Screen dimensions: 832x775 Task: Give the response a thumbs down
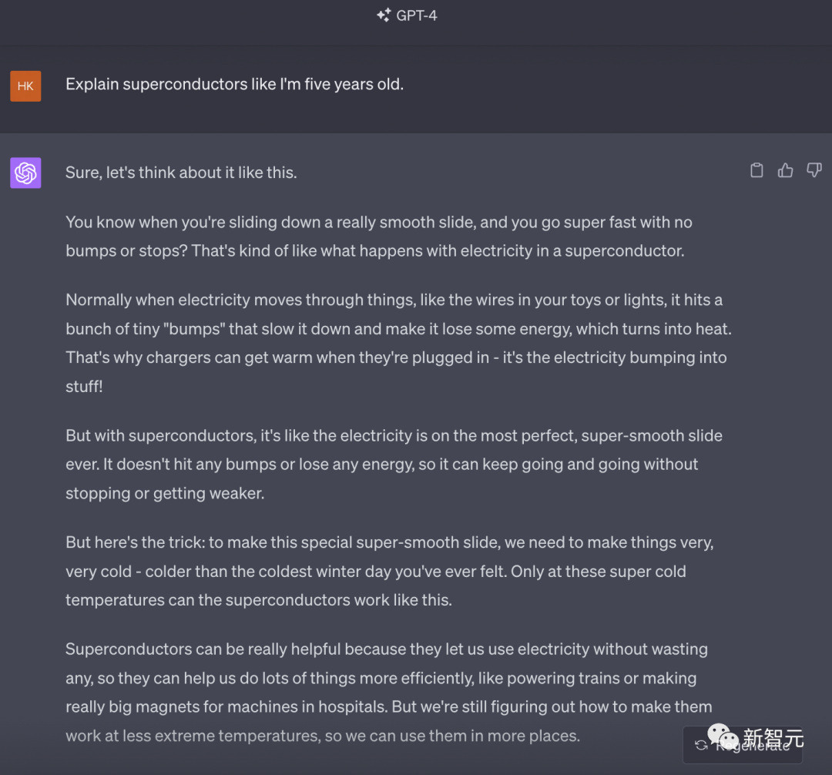tap(814, 171)
